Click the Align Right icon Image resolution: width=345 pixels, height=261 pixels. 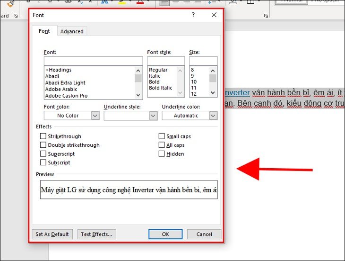[x=187, y=2]
